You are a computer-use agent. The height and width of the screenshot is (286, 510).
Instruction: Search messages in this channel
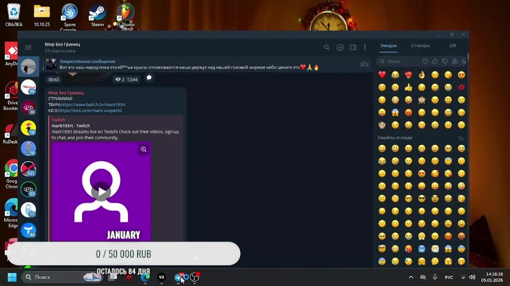click(326, 48)
